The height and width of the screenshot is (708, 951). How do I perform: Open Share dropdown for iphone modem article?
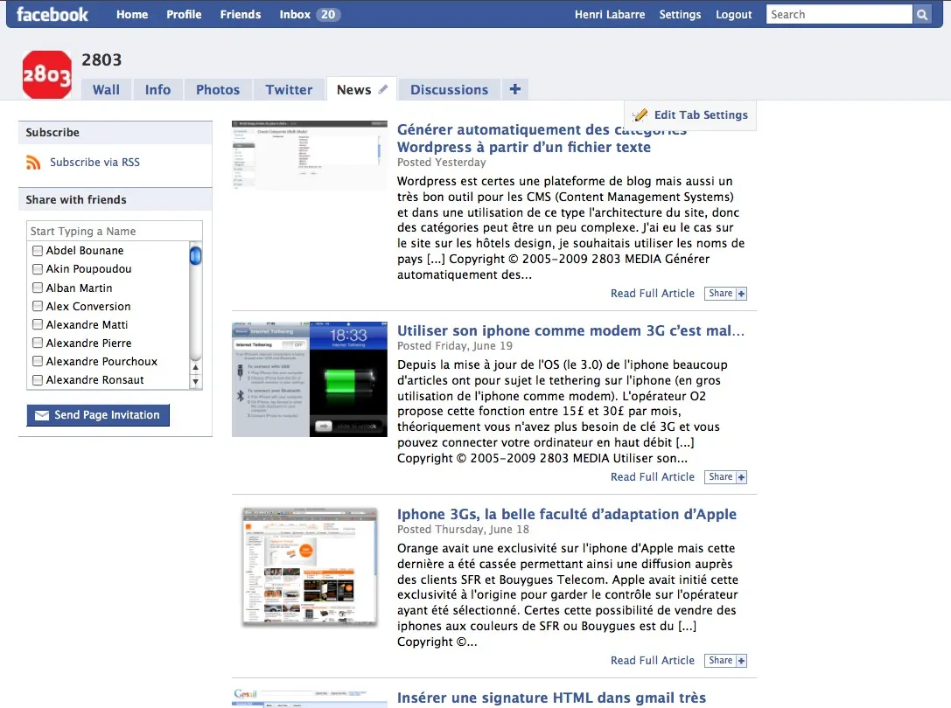pyautogui.click(x=725, y=477)
